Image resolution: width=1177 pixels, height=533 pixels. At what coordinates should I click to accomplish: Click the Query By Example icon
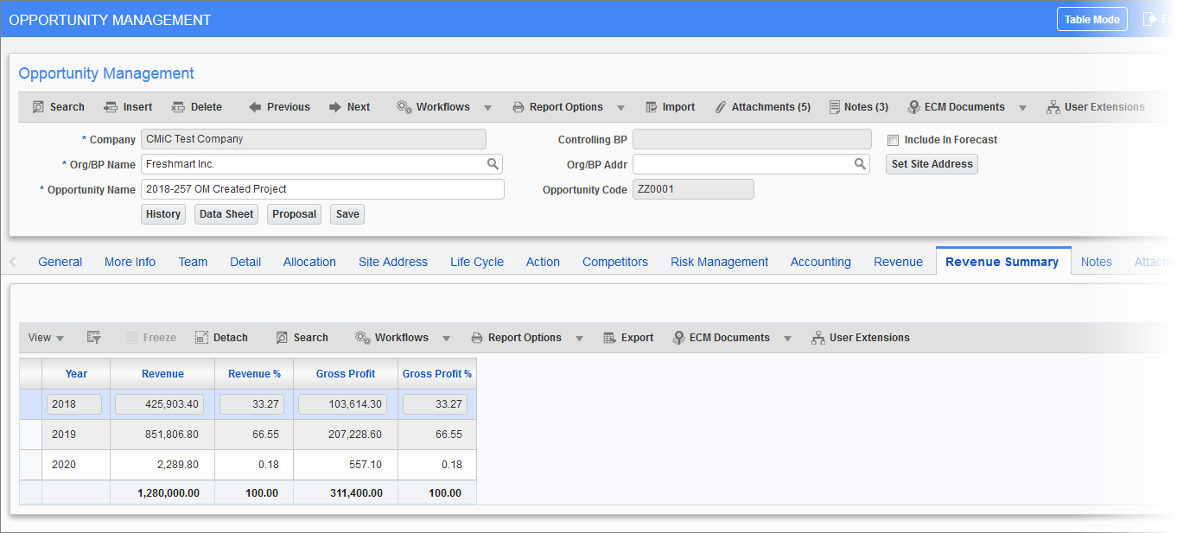(x=94, y=338)
